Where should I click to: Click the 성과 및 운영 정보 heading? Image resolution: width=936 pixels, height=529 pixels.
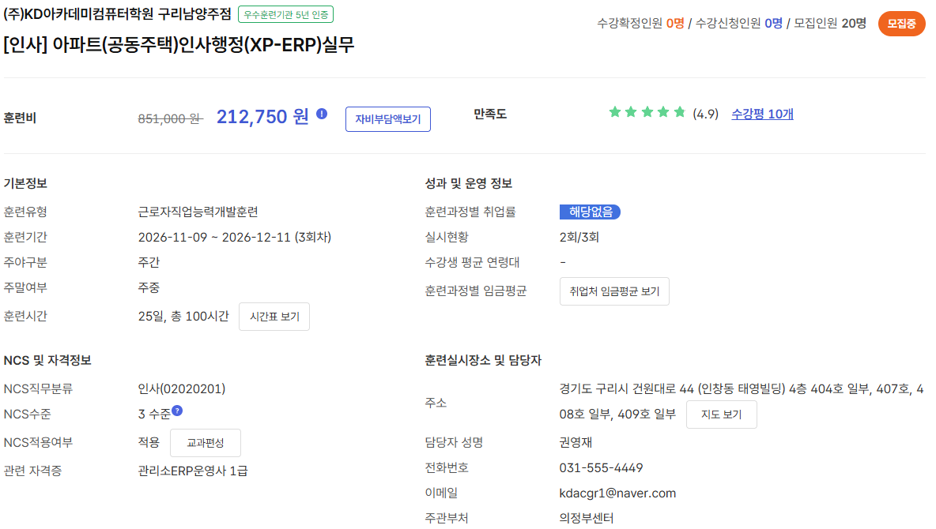[x=469, y=183]
